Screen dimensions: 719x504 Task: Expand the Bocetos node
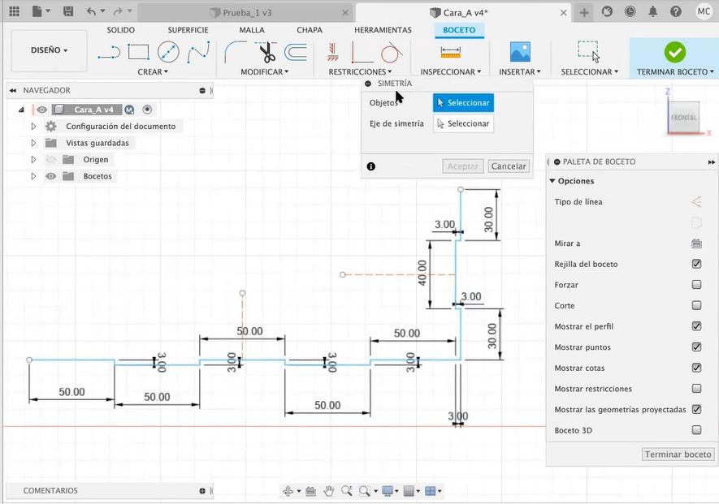click(x=33, y=176)
